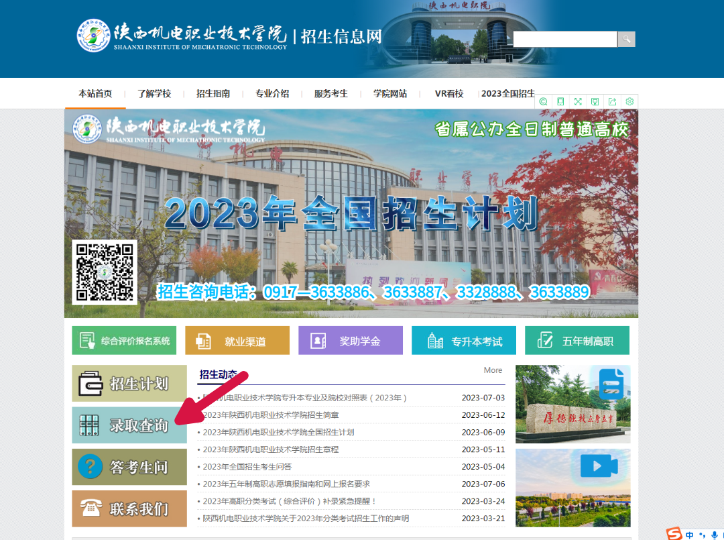Open the 招生指南 nav item
724x540 pixels.
[x=213, y=94]
